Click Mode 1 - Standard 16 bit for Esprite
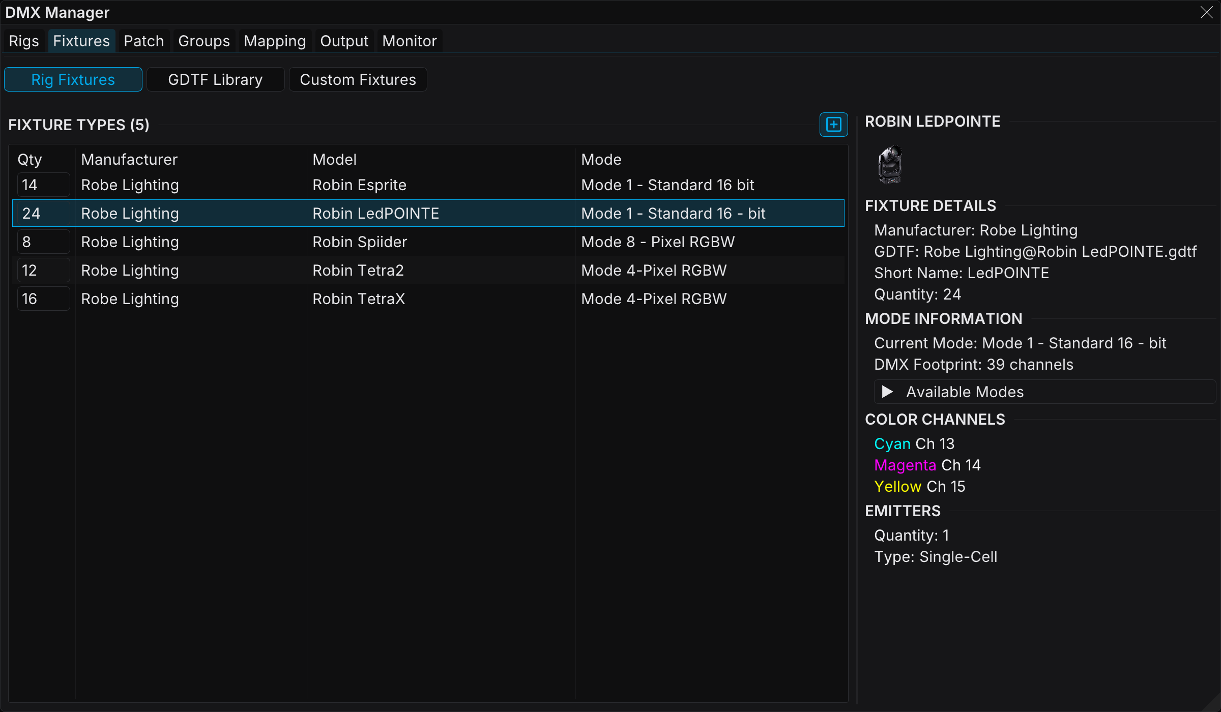The height and width of the screenshot is (712, 1221). pyautogui.click(x=667, y=185)
